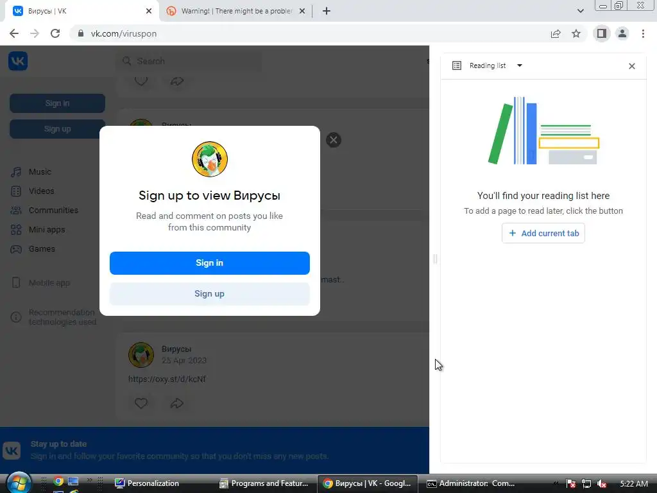The image size is (657, 493).
Task: Click the Communities people icon
Action: 16,211
